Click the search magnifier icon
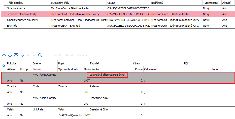Image resolution: width=235 pixels, height=119 pixels. point(40,55)
